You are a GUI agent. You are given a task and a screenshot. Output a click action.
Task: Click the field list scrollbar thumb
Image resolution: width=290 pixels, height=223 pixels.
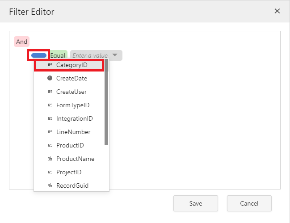click(x=106, y=102)
